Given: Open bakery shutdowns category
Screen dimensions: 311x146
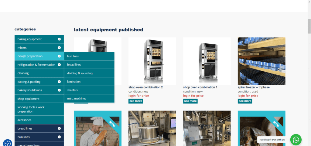Looking at the screenshot, I should pyautogui.click(x=39, y=90).
